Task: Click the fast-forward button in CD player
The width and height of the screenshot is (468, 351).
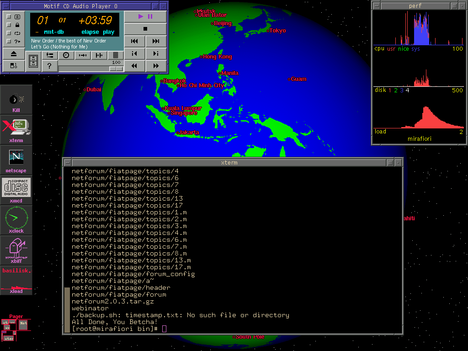Action: (156, 66)
